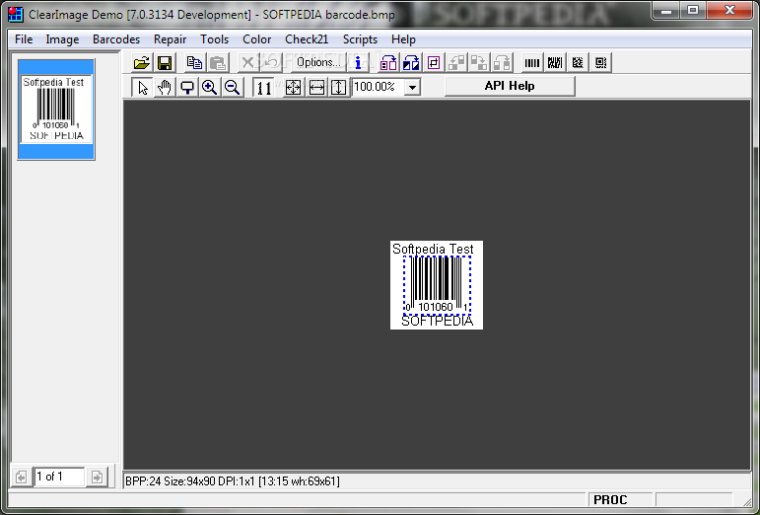The height and width of the screenshot is (515, 760).
Task: Select the hand pan tool
Action: pyautogui.click(x=165, y=87)
